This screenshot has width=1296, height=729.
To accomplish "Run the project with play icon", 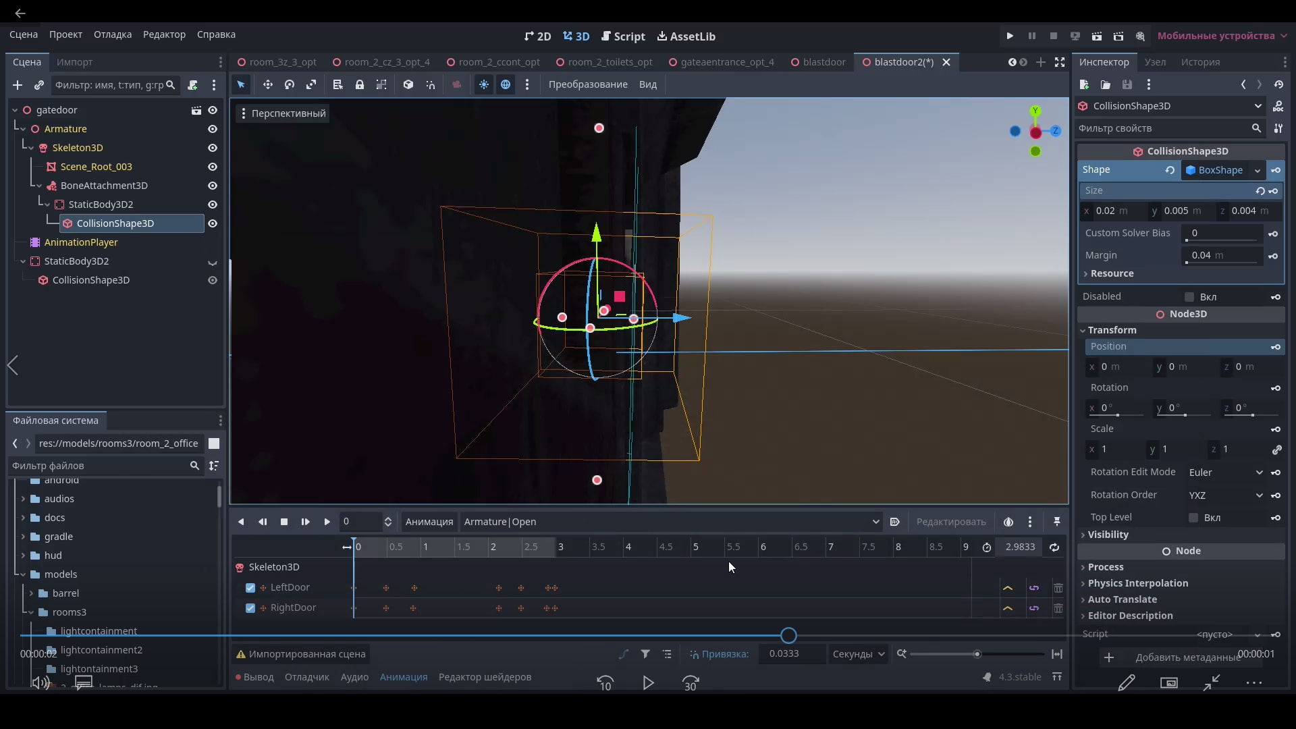I will pos(1010,36).
